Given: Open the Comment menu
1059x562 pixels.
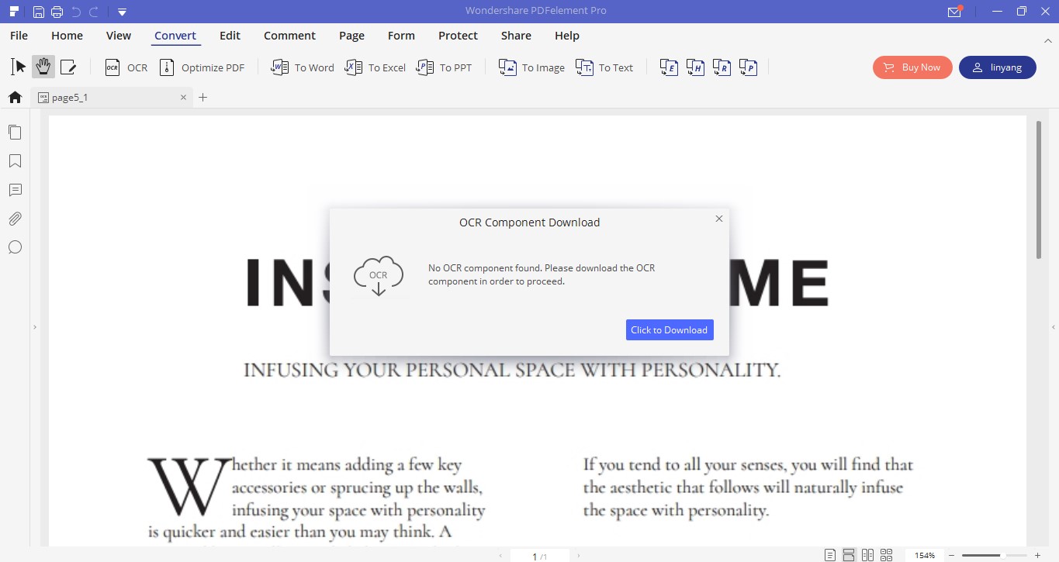Looking at the screenshot, I should 289,36.
